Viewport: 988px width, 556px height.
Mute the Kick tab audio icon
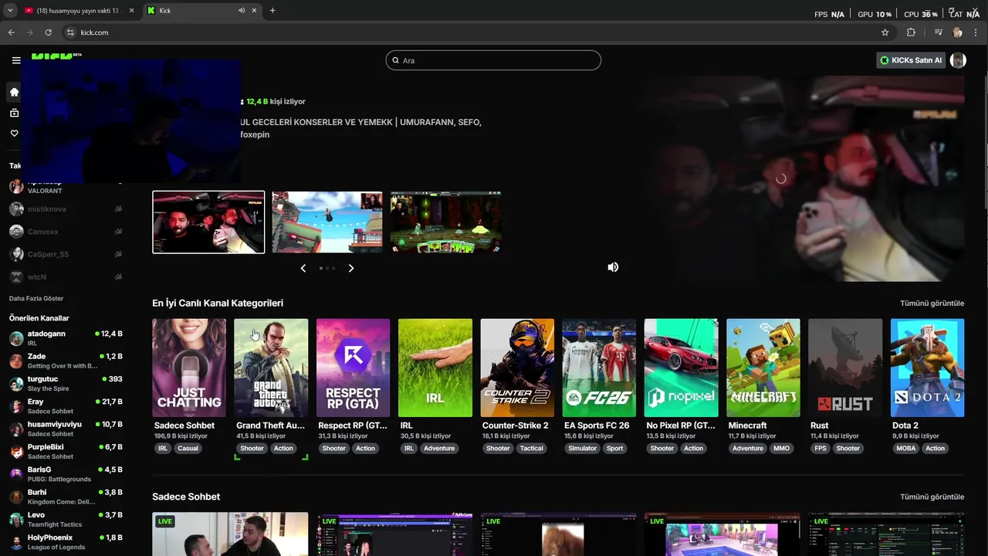[242, 10]
